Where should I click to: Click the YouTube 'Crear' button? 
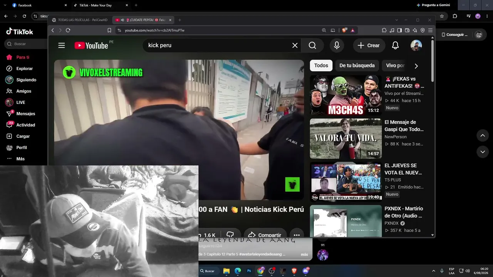(369, 45)
